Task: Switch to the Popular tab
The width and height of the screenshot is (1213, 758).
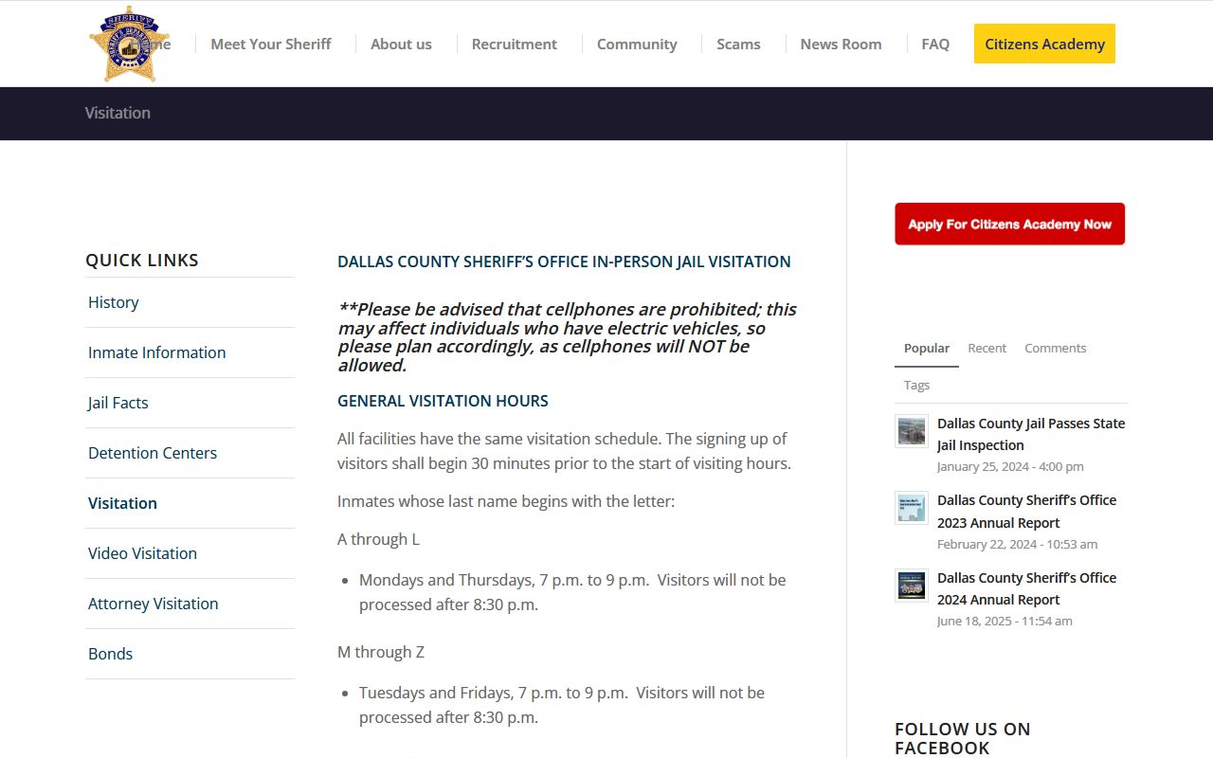Action: (927, 348)
